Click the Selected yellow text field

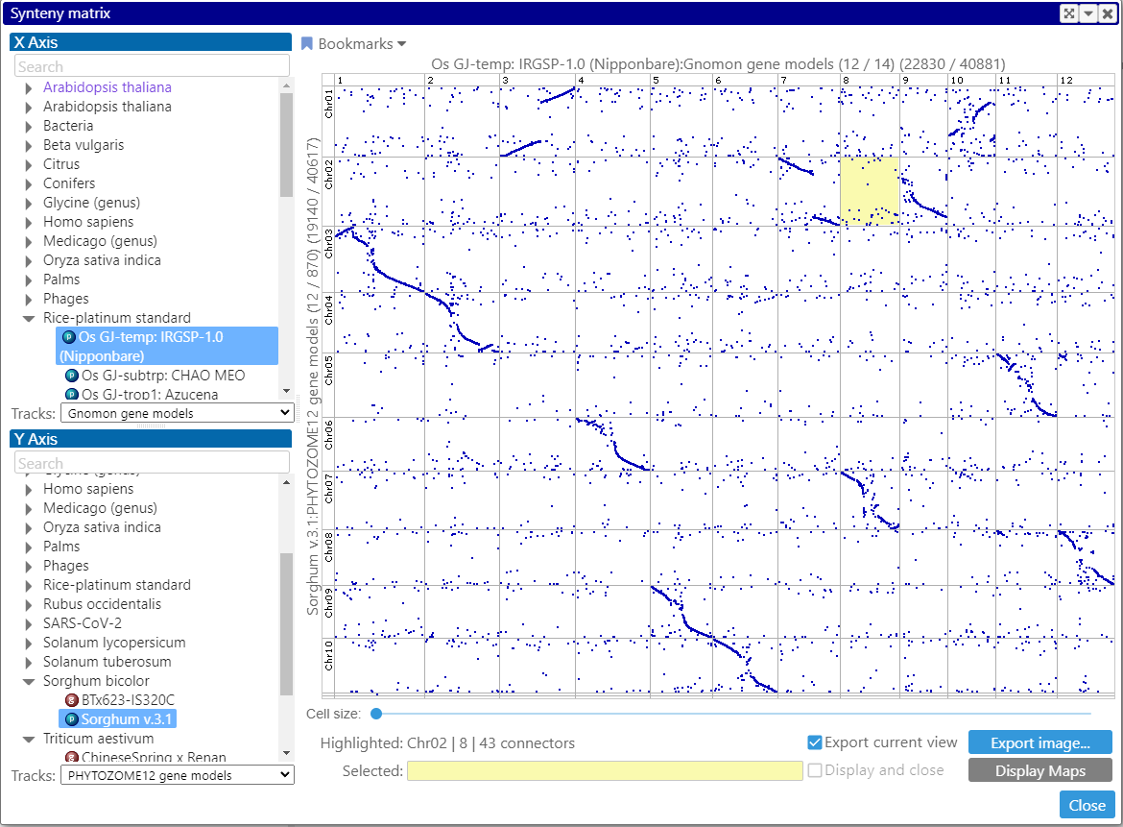(x=605, y=770)
